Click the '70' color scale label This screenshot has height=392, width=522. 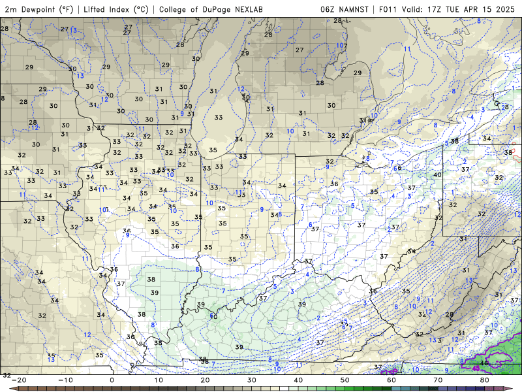click(x=438, y=380)
